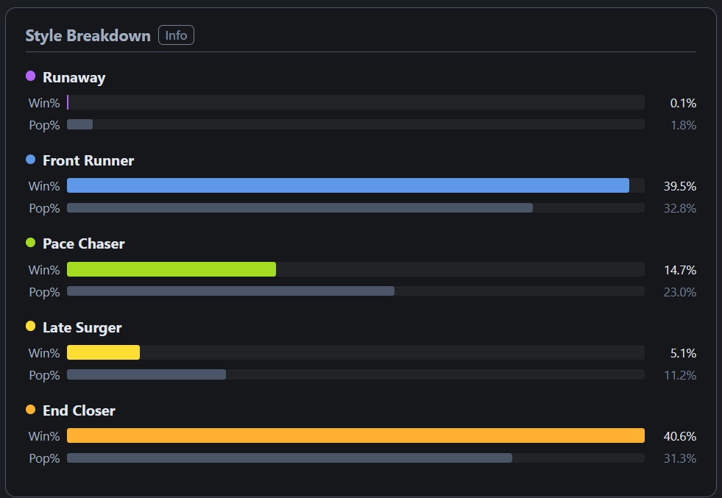Click the Style Breakdown heading

point(88,35)
